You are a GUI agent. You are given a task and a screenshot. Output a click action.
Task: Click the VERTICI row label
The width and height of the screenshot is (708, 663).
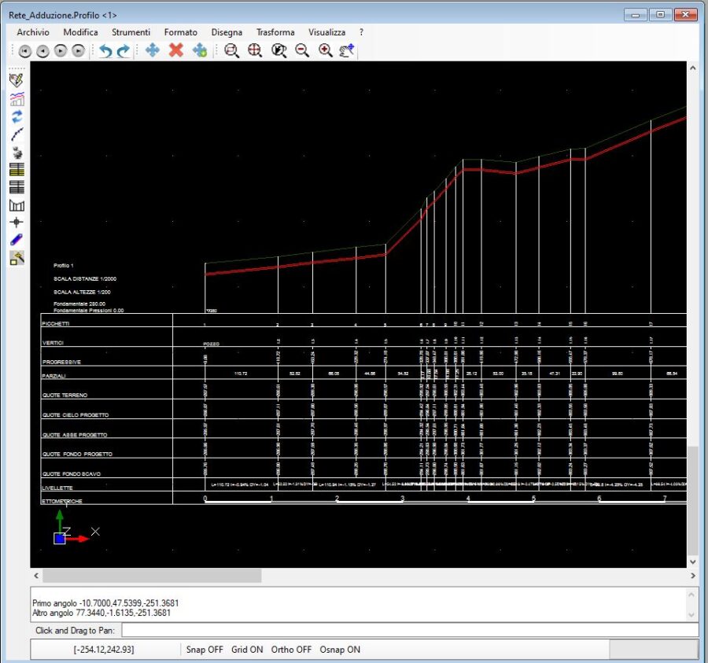click(x=53, y=343)
